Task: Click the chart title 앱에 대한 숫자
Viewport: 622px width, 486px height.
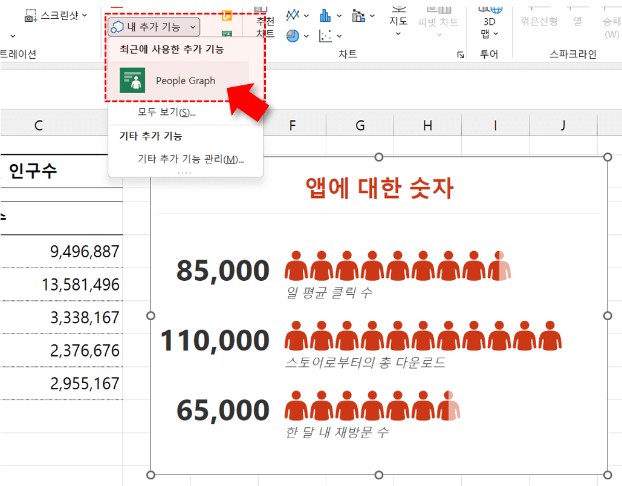Action: pyautogui.click(x=379, y=188)
